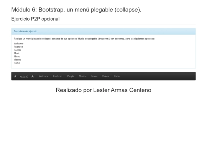This screenshot has height=155, width=207.
Task: Select the Videos navbar item
Action: pyautogui.click(x=105, y=76)
